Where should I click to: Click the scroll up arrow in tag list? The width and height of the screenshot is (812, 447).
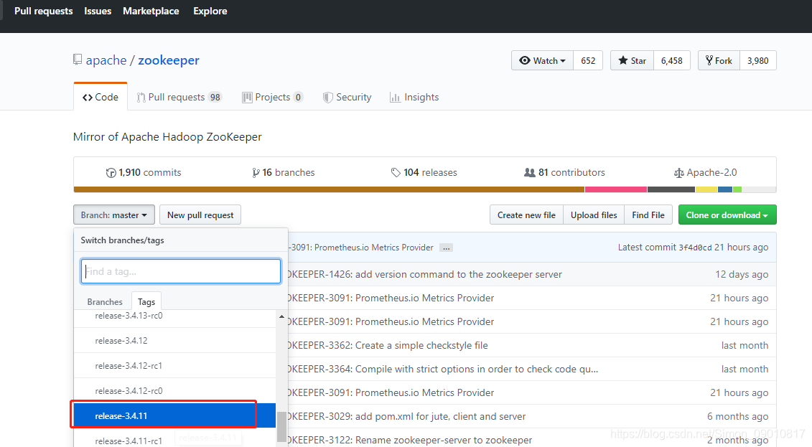[x=281, y=316]
